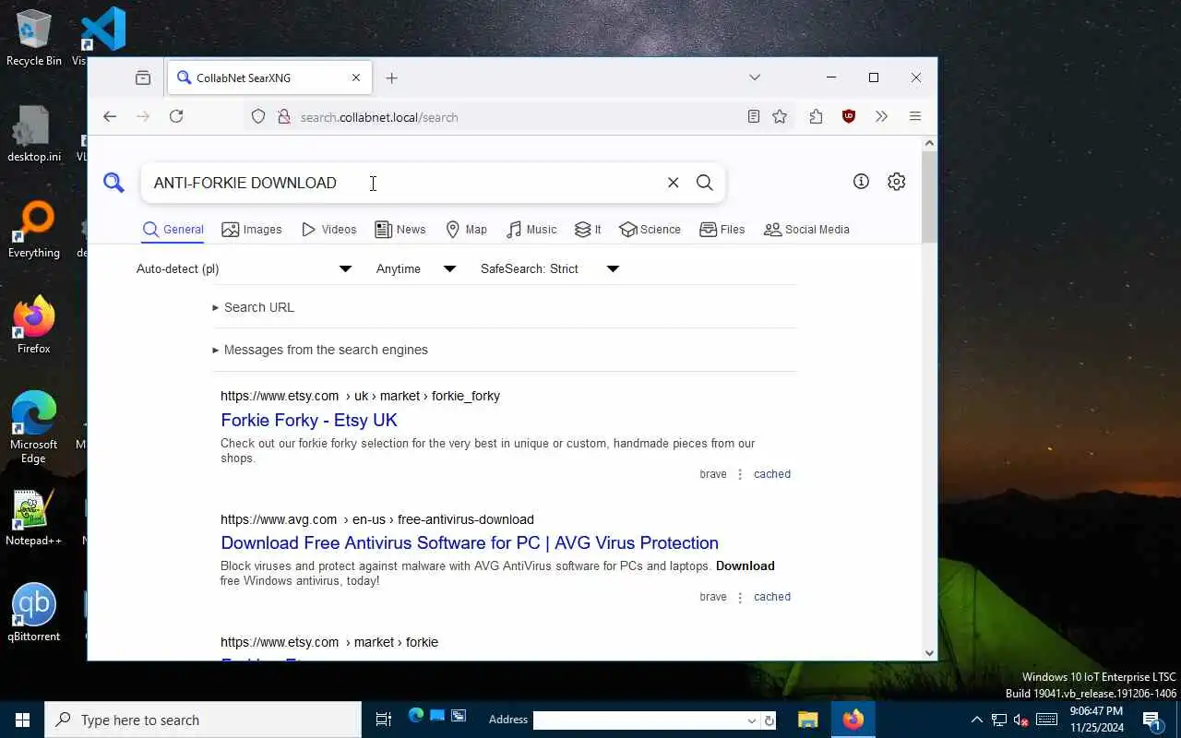Switch to the It search category
The height and width of the screenshot is (738, 1181).
coord(588,230)
